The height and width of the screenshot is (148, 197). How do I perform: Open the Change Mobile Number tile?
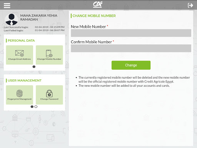tap(49, 55)
